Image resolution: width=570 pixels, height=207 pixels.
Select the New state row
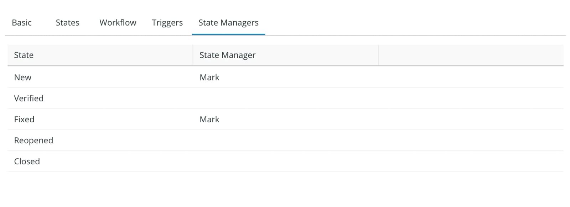pos(285,77)
